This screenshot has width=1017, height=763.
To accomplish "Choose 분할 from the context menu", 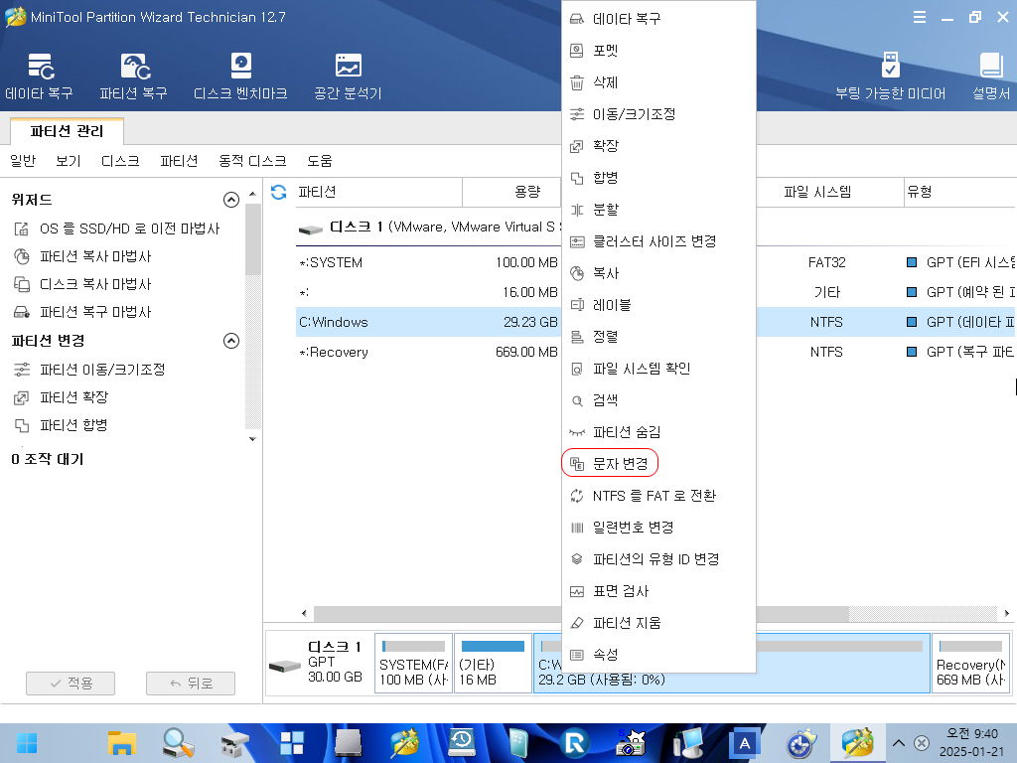I will click(658, 210).
